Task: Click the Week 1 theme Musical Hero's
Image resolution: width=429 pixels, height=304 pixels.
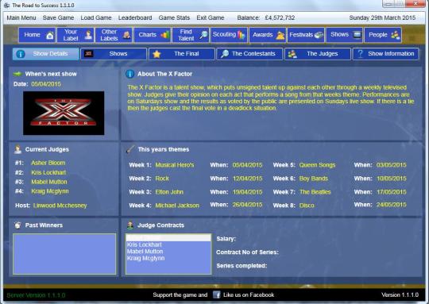Action: point(175,165)
